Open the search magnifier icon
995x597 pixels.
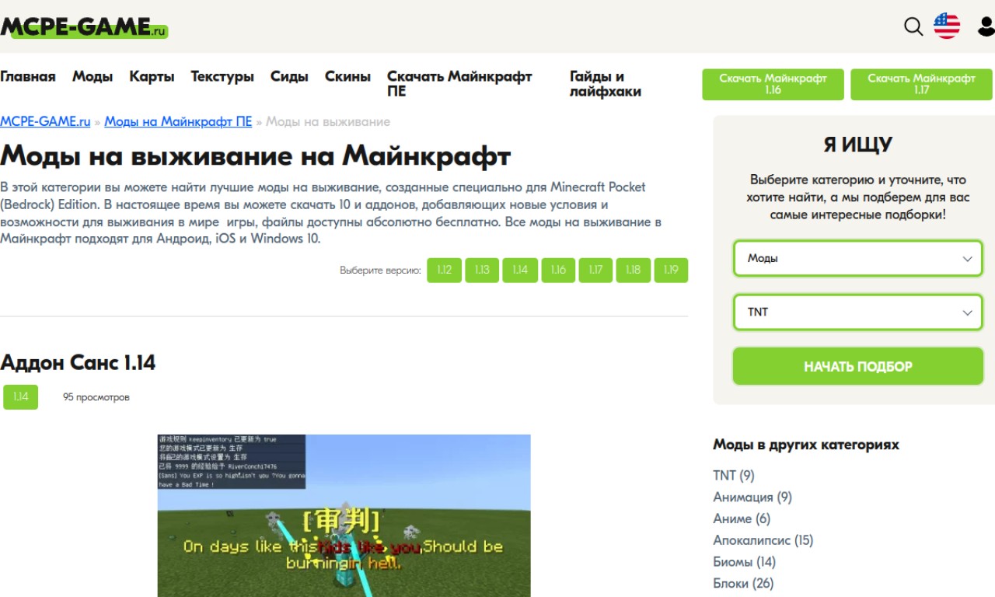[913, 26]
